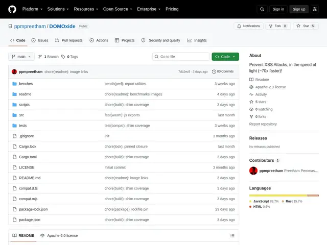Viewport: 327px width, 245px height.
Task: Open the Cargo.lock file
Action: point(28,146)
